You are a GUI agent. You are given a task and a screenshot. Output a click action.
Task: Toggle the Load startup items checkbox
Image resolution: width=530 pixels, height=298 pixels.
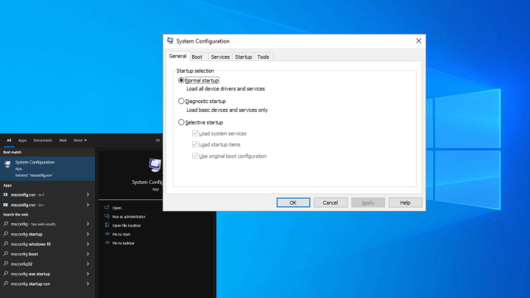(x=195, y=145)
